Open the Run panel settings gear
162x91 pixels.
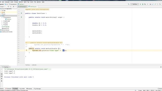pos(161,67)
